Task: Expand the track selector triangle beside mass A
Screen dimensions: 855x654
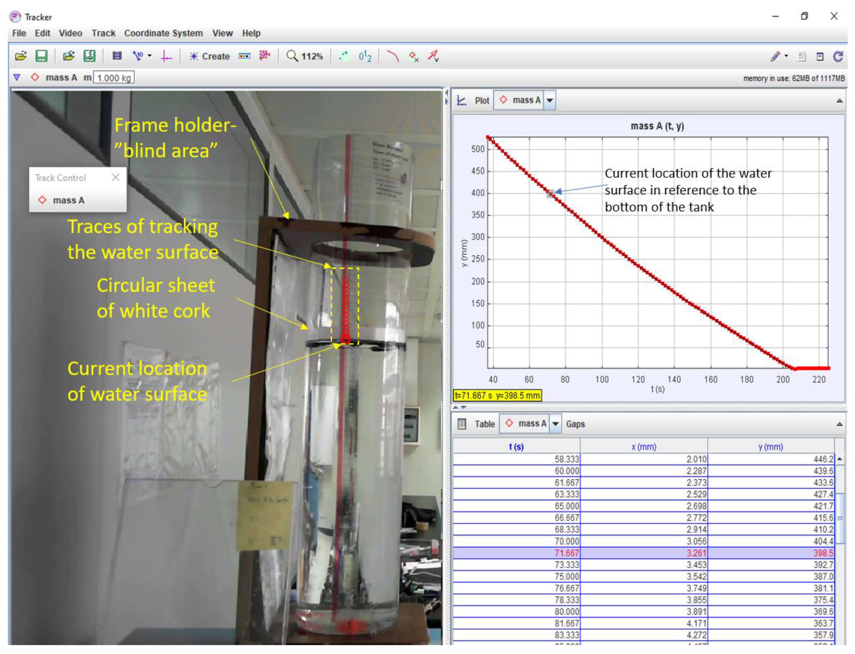Action: [17, 77]
